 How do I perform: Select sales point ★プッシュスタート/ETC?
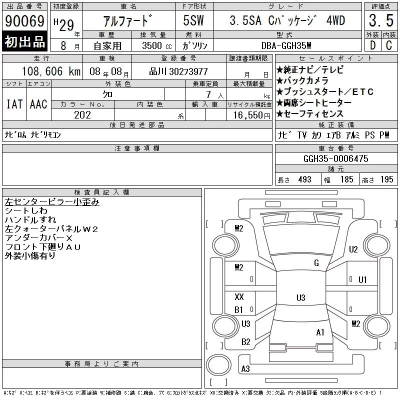(x=325, y=92)
